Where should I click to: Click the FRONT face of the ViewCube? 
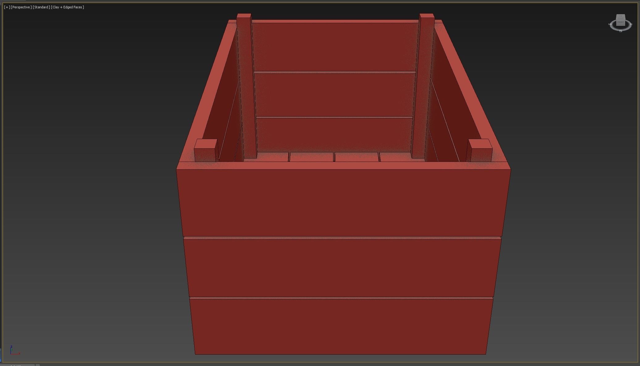621,22
